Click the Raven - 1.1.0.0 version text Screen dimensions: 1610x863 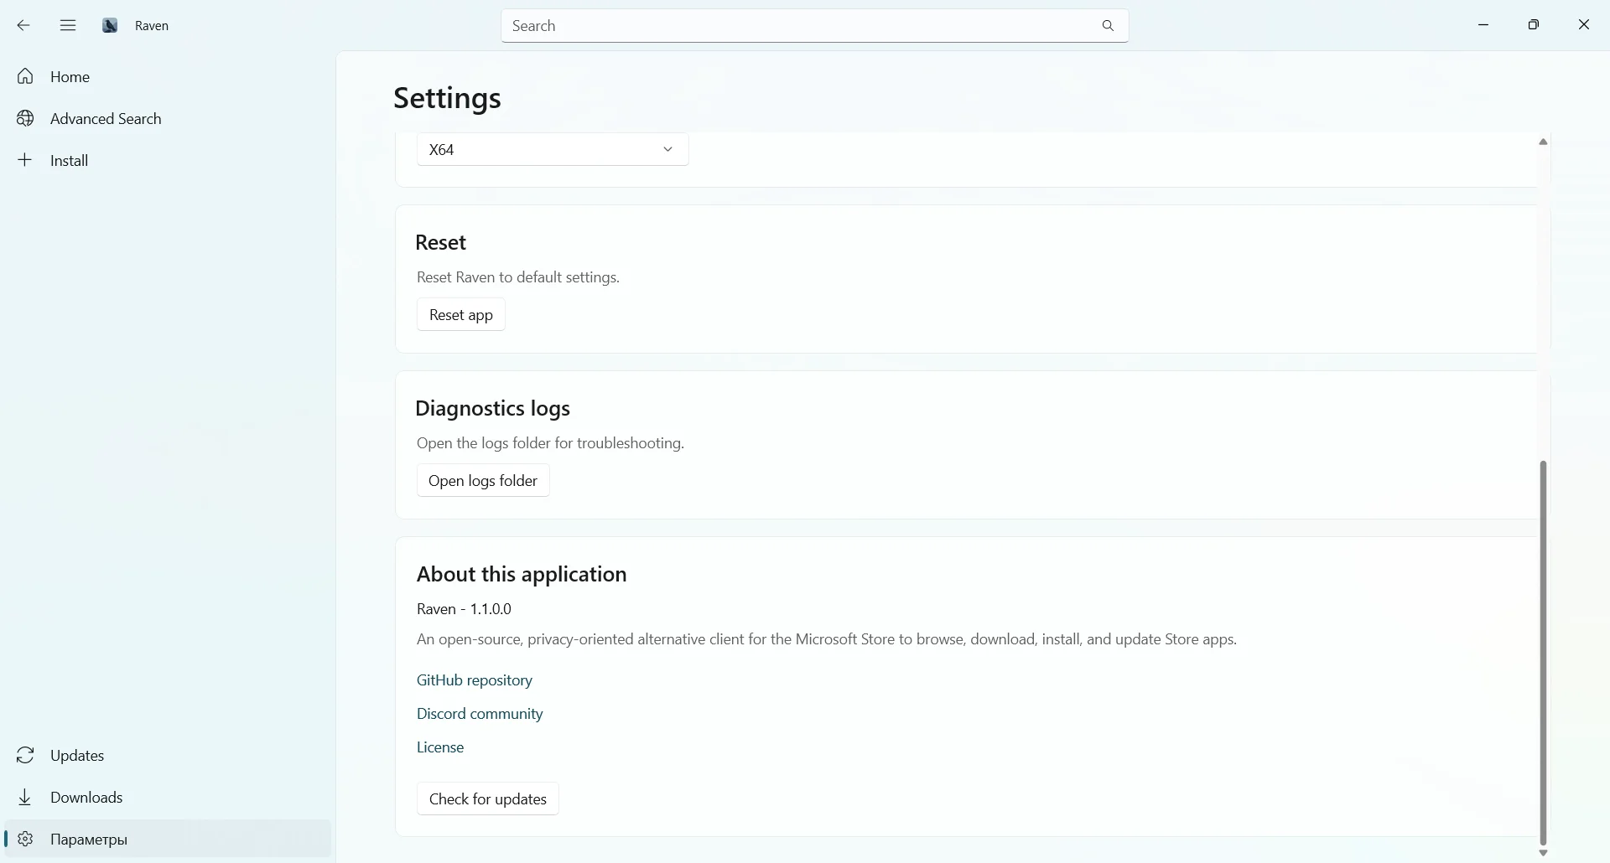pos(464,609)
